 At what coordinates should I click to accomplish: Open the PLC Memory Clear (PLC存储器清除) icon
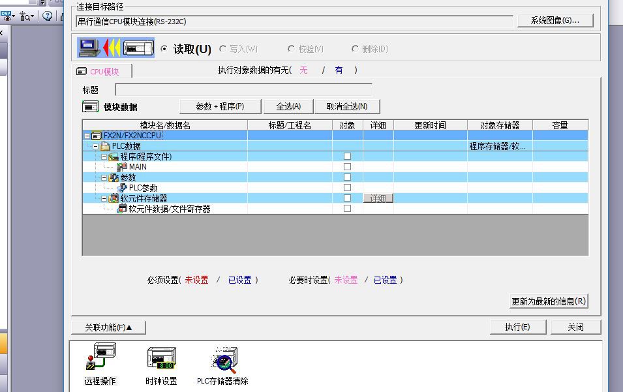tap(224, 359)
